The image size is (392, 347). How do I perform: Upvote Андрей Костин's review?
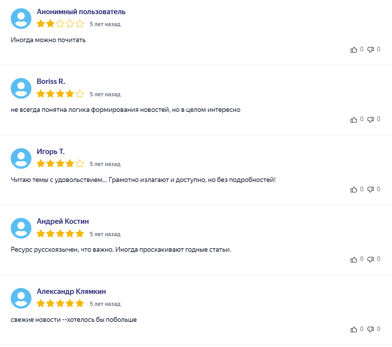click(354, 260)
